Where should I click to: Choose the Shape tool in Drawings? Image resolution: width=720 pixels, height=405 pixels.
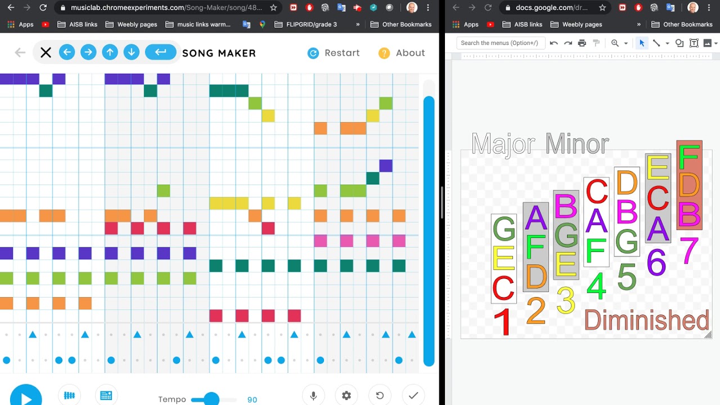click(679, 43)
